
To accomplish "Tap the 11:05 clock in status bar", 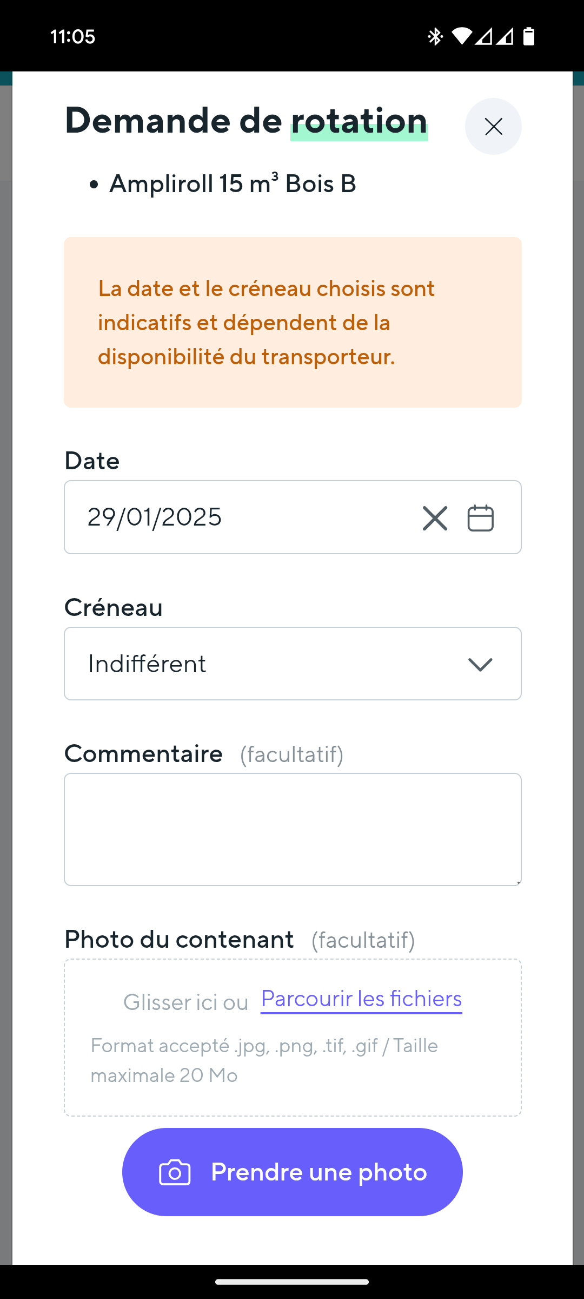I will click(x=72, y=36).
